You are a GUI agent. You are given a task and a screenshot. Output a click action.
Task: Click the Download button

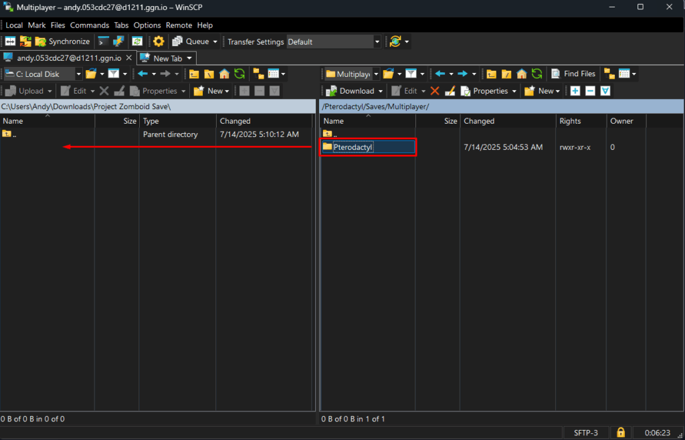351,91
